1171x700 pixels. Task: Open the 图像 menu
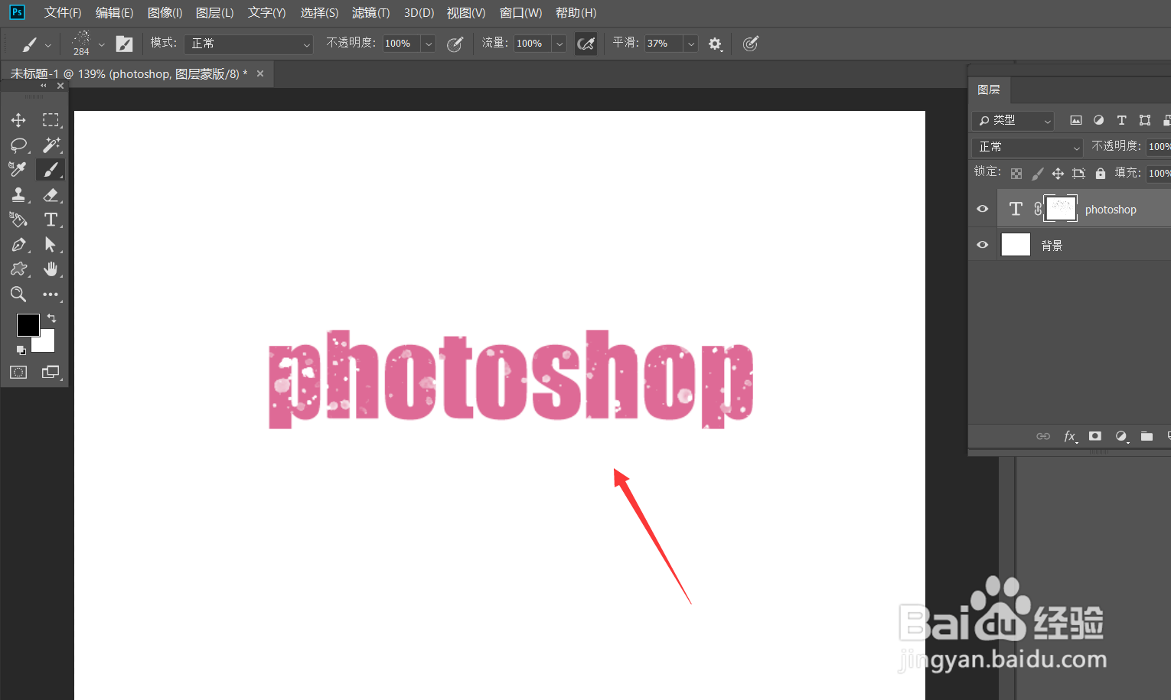165,13
